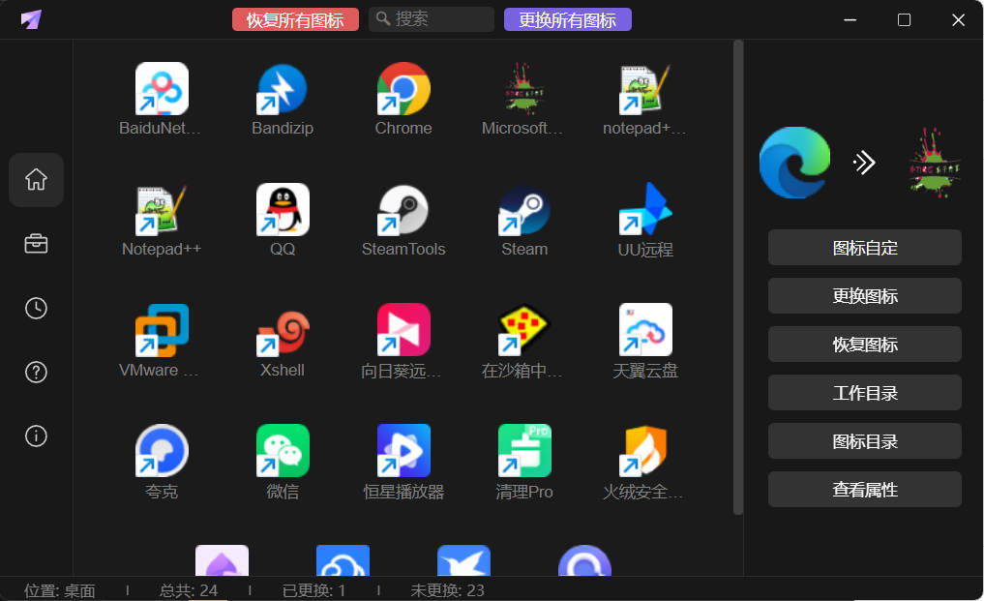
Task: Select the QQ desktop icon
Action: point(282,210)
